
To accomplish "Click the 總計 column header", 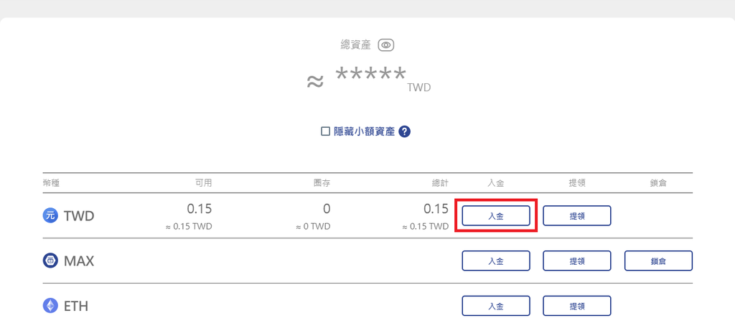I will pos(440,184).
